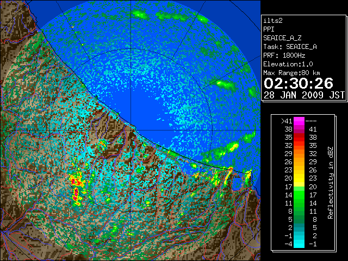Pick the orange legend band at 29

(x=299, y=154)
